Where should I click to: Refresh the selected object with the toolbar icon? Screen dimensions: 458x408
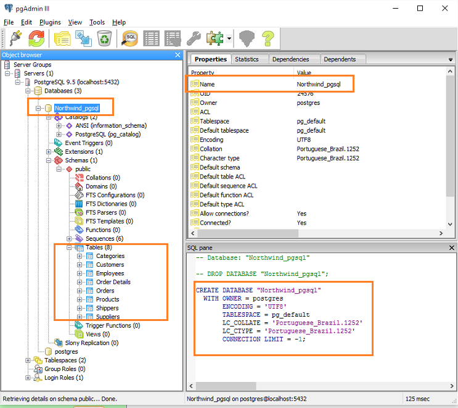point(36,38)
